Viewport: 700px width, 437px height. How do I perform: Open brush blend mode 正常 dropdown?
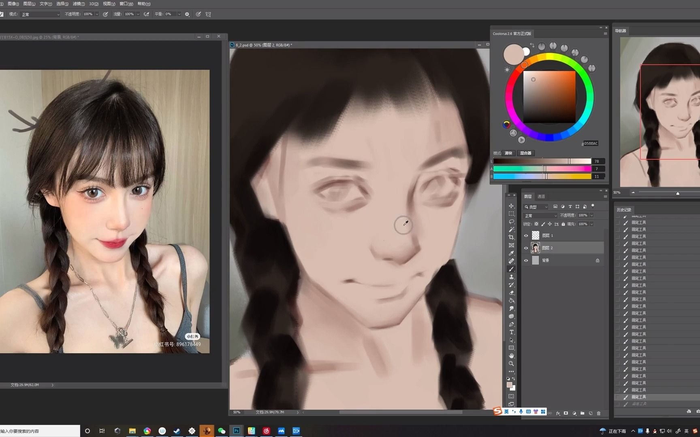coord(40,14)
